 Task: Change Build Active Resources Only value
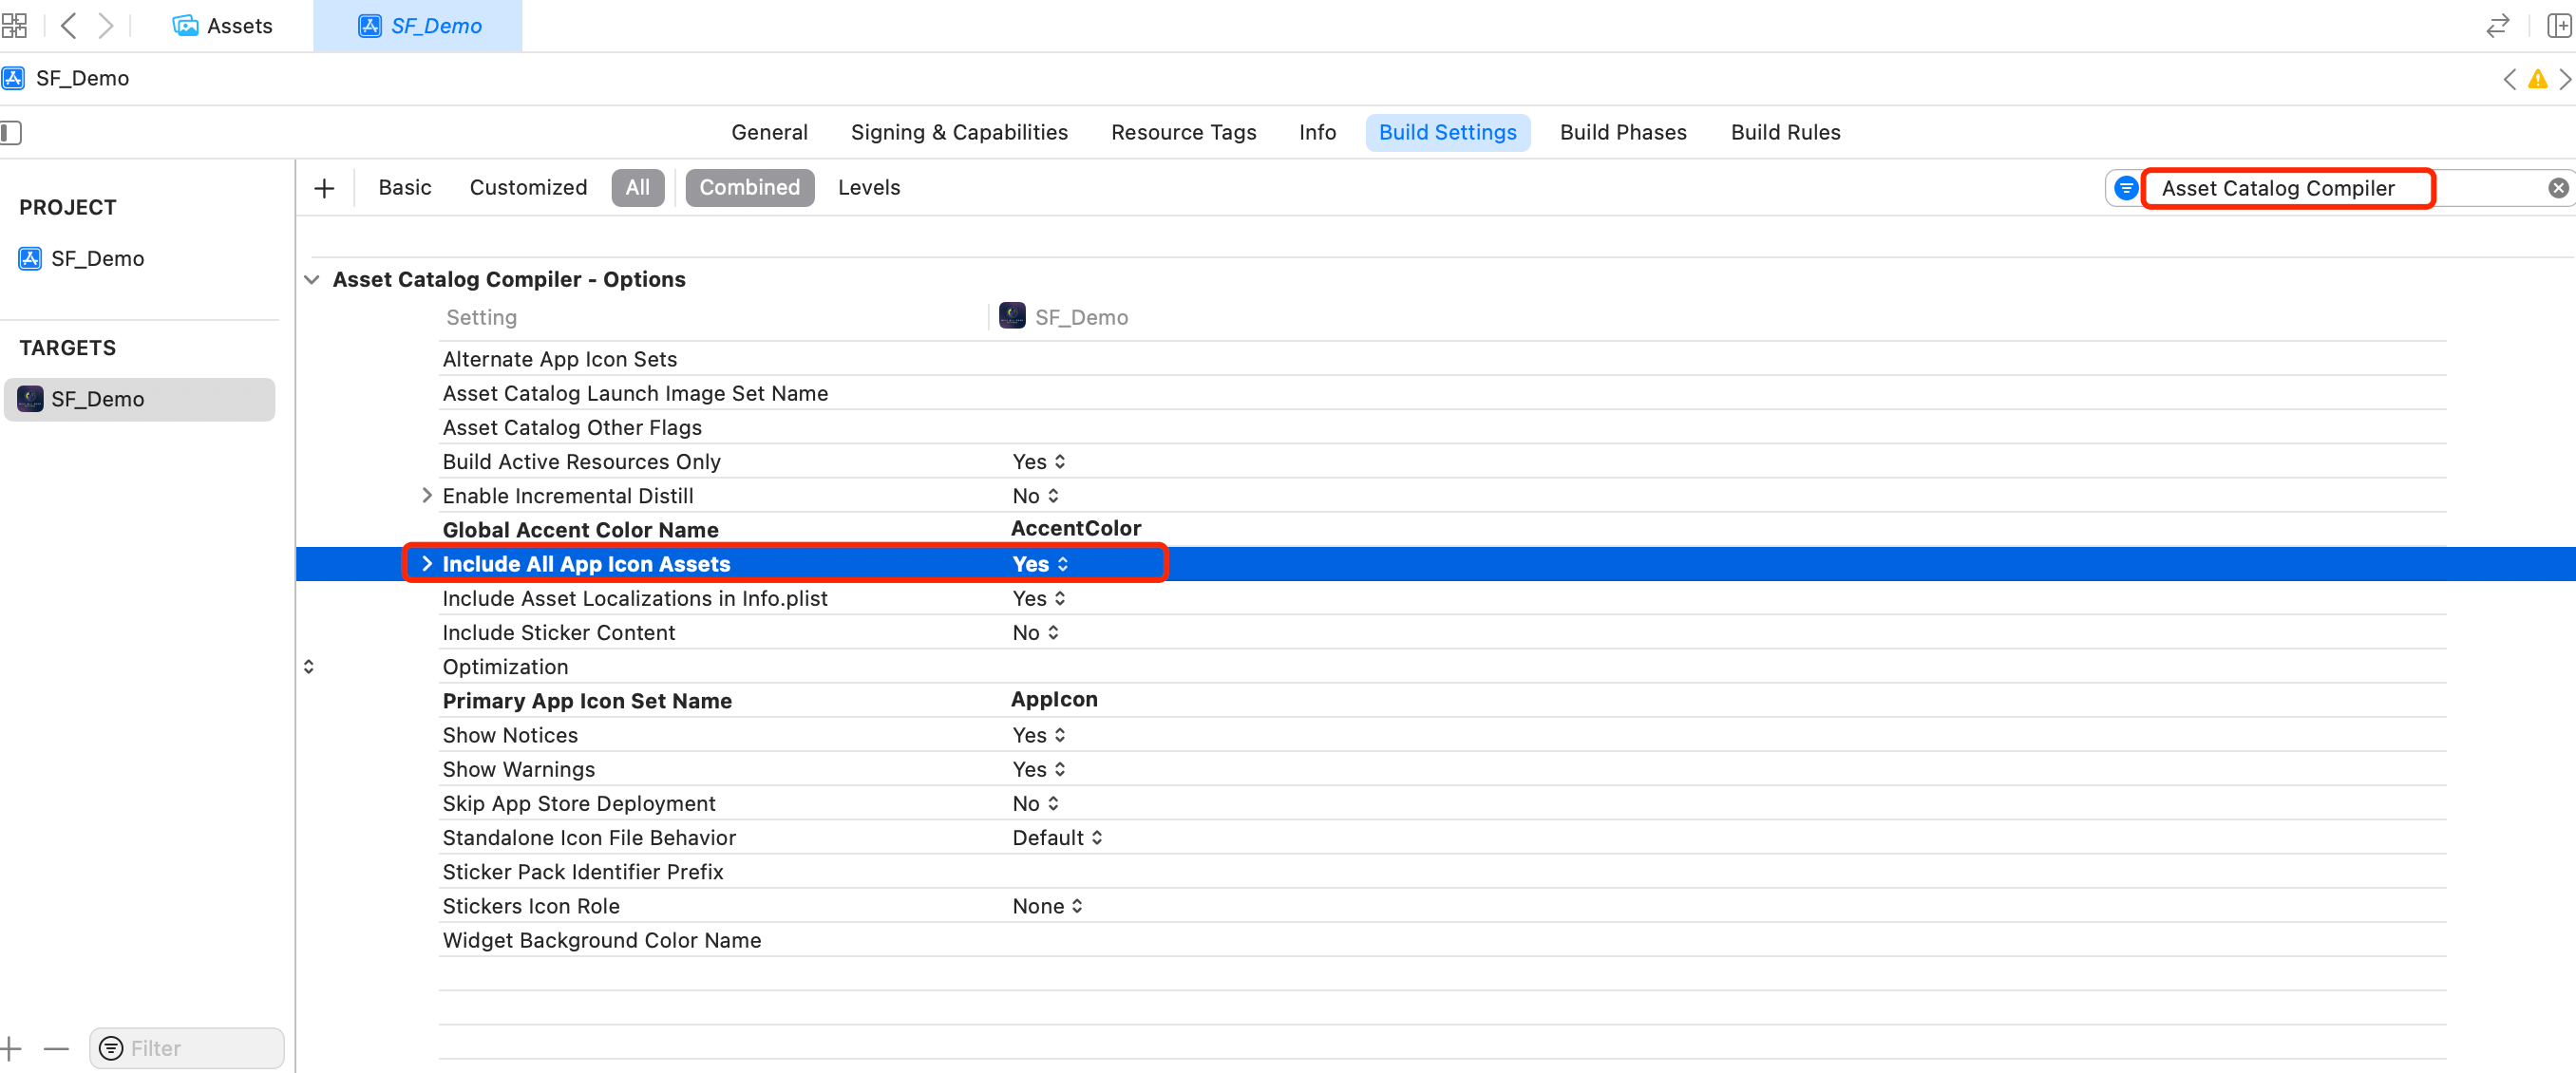click(1039, 462)
